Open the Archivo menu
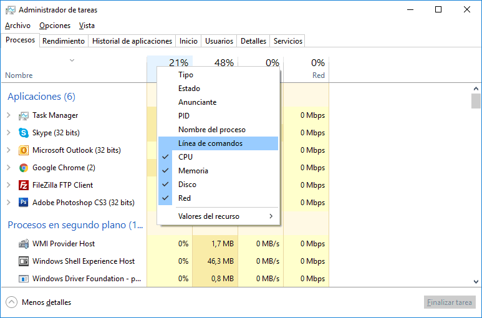The height and width of the screenshot is (318, 482). 17,26
